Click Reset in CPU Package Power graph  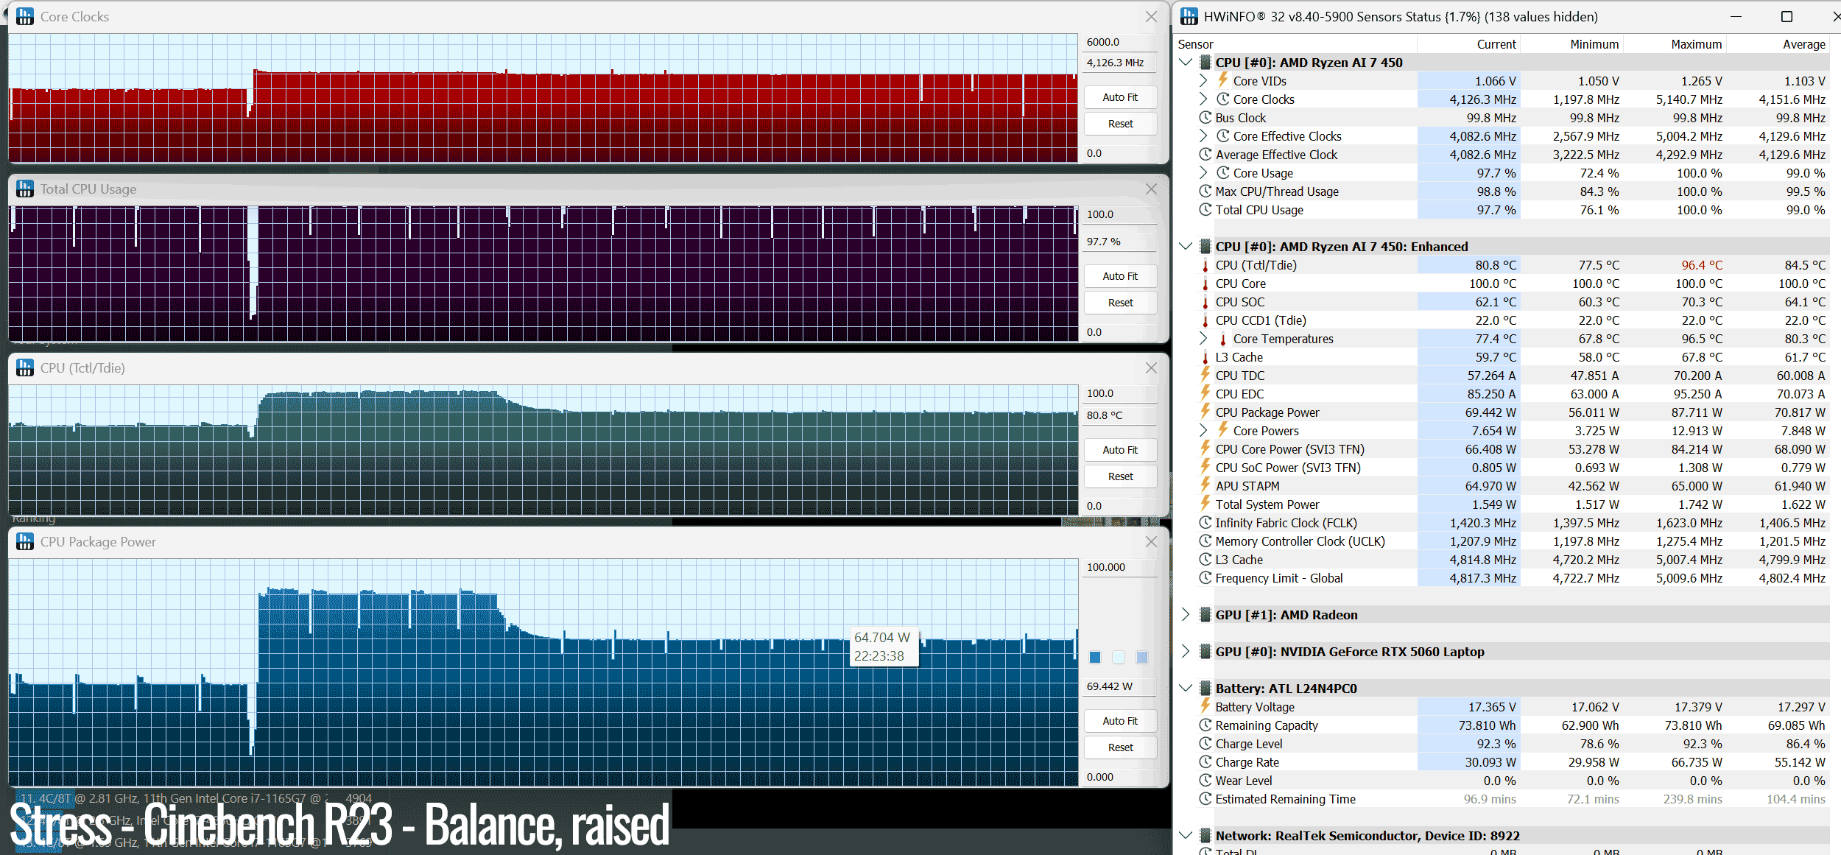[x=1120, y=747]
